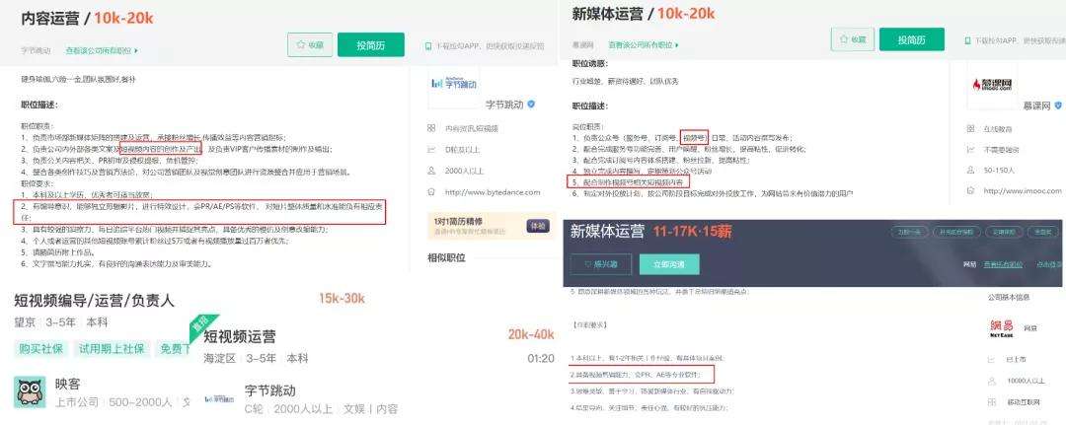Select the 购买社保 benefit tag
Image resolution: width=1066 pixels, height=425 pixels.
point(40,349)
